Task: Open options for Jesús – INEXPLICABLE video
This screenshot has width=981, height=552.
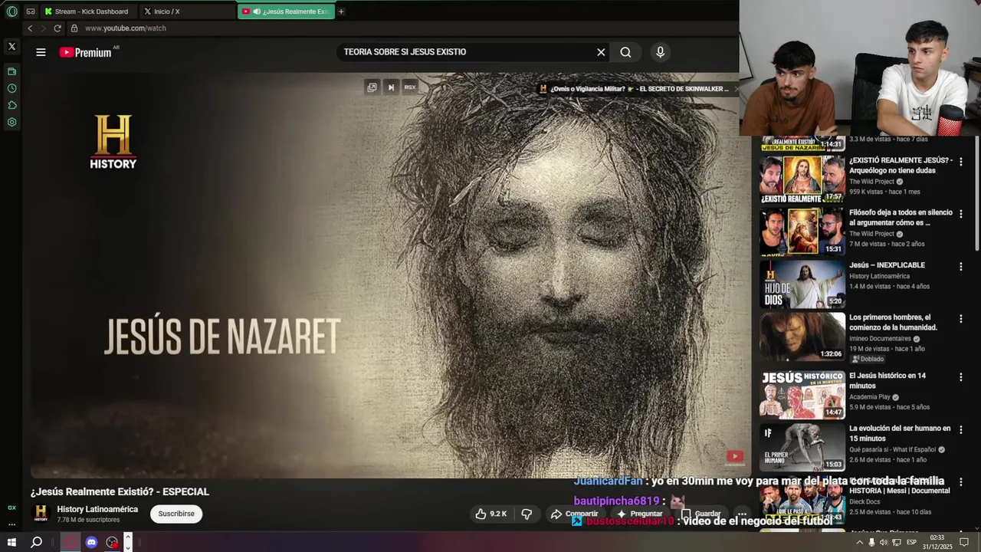Action: [960, 266]
